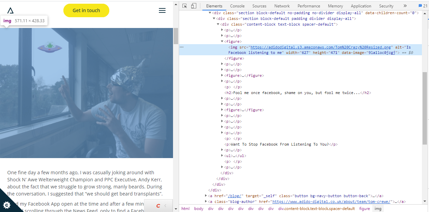
Task: Select 'Want To Stop Facebook From Listening' paragraph node
Action: (x=281, y=144)
